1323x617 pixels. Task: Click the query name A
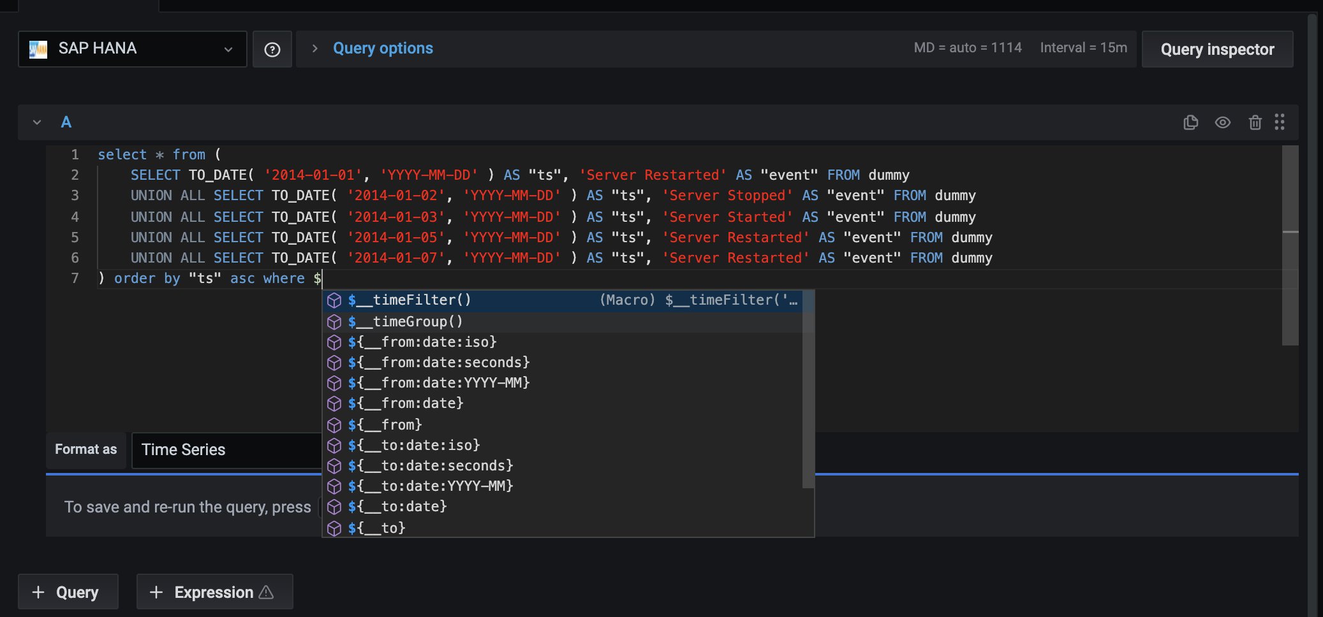pyautogui.click(x=66, y=122)
